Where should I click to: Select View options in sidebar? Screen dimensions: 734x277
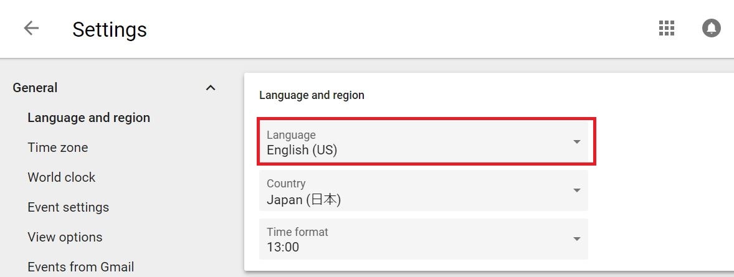click(x=65, y=237)
